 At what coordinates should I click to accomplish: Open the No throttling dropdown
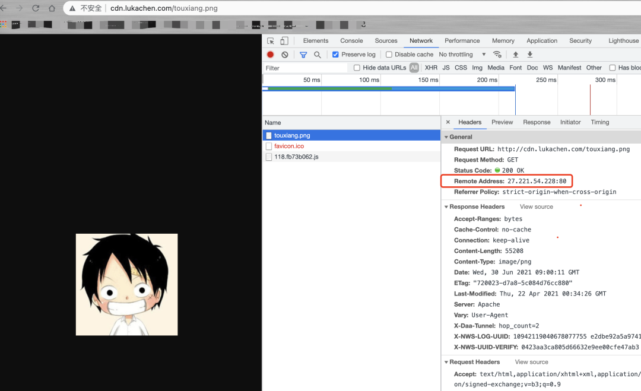pos(462,55)
